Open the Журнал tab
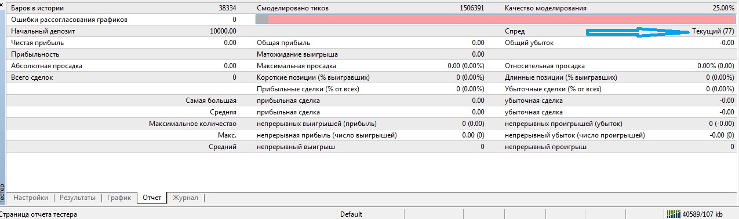 pyautogui.click(x=185, y=198)
